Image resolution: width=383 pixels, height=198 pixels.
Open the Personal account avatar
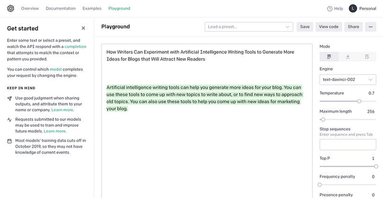(353, 9)
